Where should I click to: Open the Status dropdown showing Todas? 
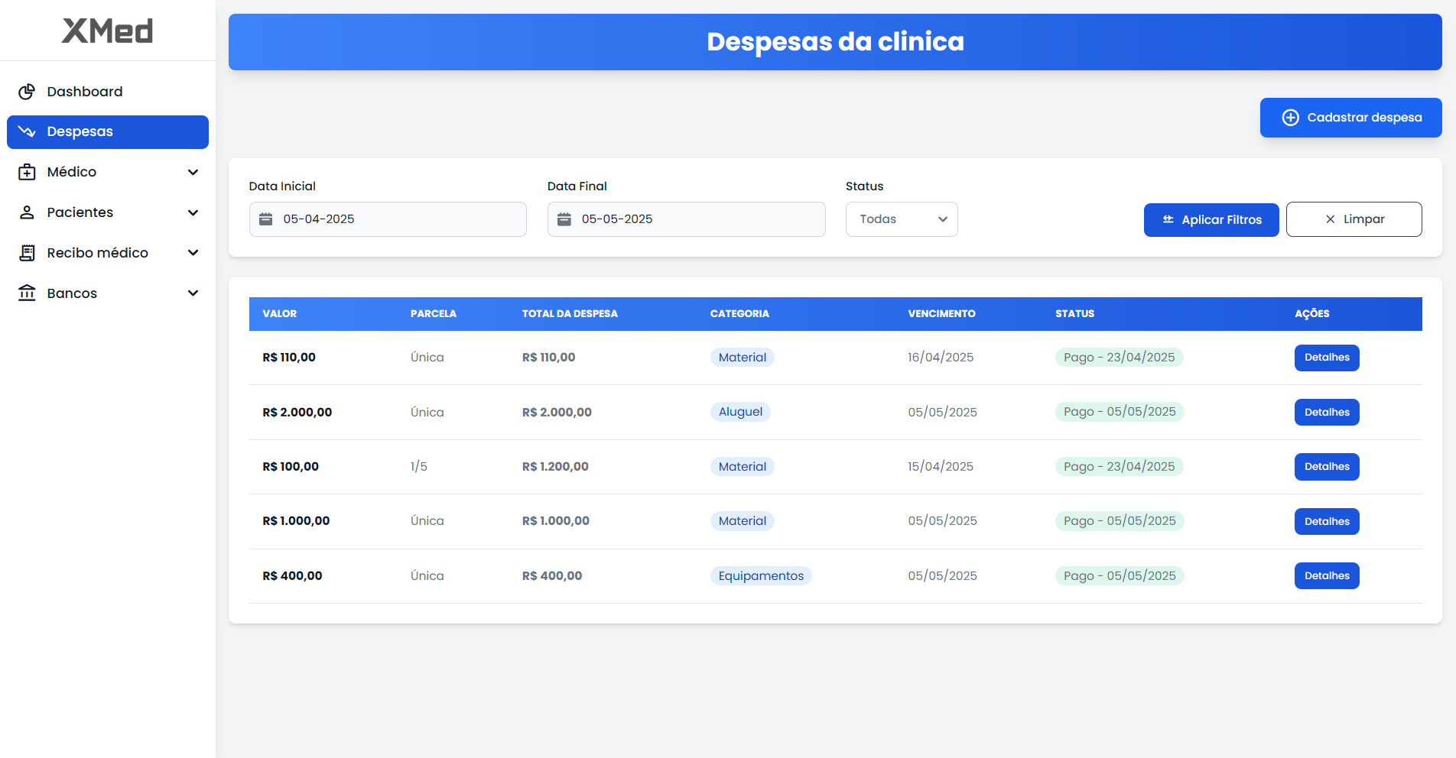point(901,219)
